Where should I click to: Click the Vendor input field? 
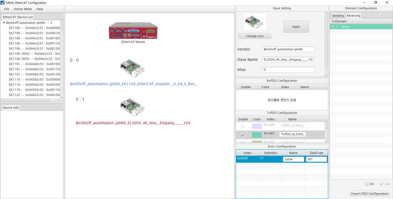tap(288, 49)
